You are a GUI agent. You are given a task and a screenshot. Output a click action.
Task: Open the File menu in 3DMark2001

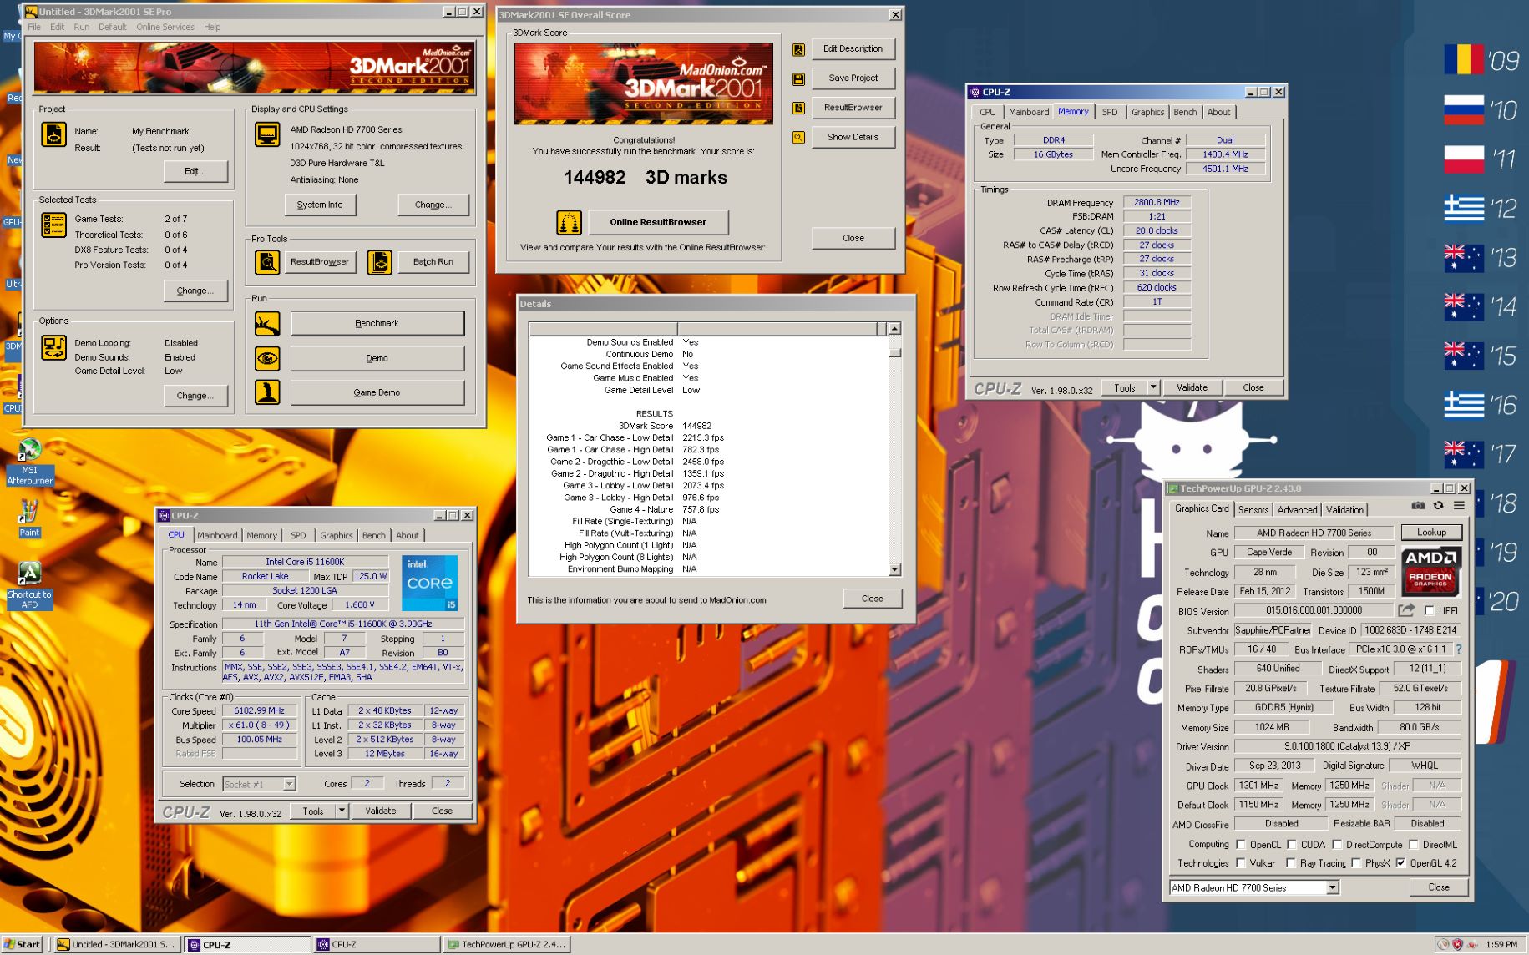point(34,27)
